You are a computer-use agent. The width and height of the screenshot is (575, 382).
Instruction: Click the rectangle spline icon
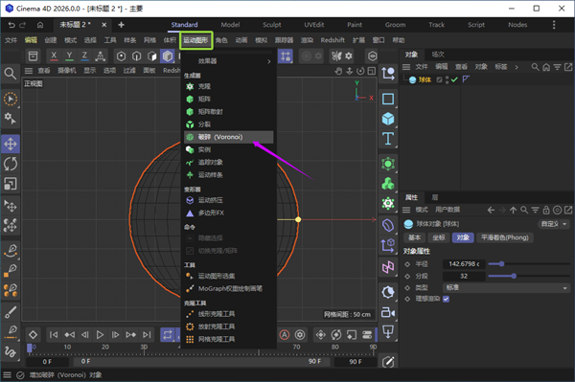pyautogui.click(x=388, y=99)
